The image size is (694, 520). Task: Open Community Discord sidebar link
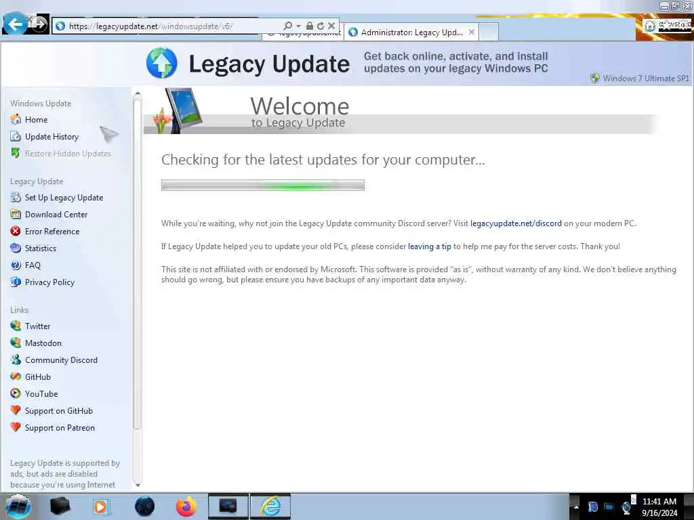pos(61,360)
